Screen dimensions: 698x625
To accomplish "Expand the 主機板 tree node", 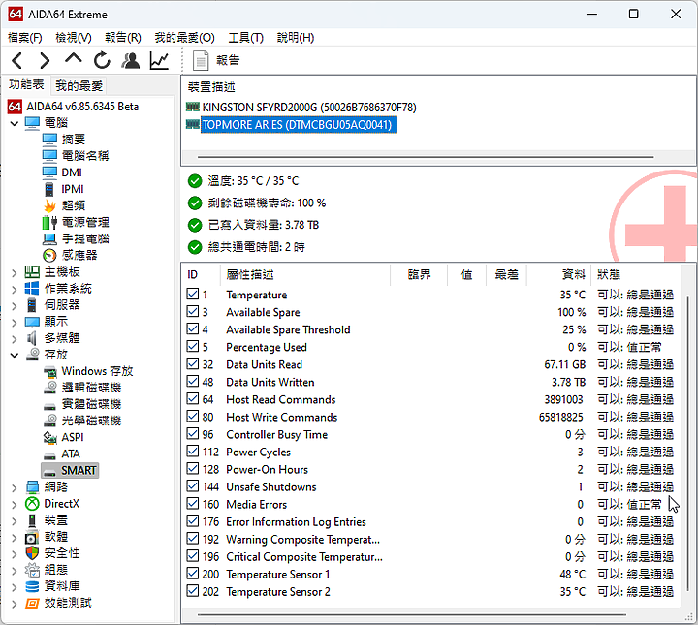I will tap(15, 272).
